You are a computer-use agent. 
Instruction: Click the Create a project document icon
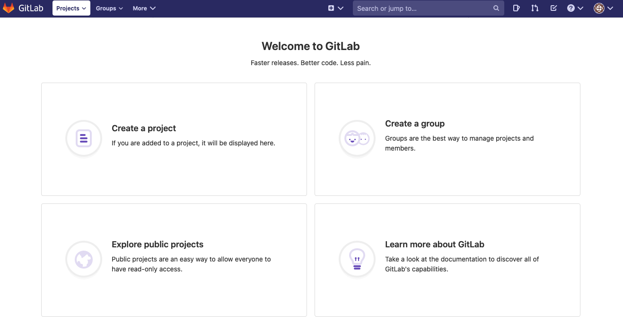coord(83,138)
